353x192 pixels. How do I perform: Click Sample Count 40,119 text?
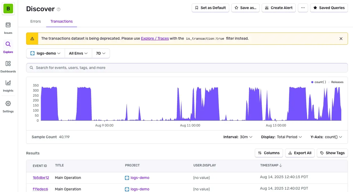click(x=51, y=137)
